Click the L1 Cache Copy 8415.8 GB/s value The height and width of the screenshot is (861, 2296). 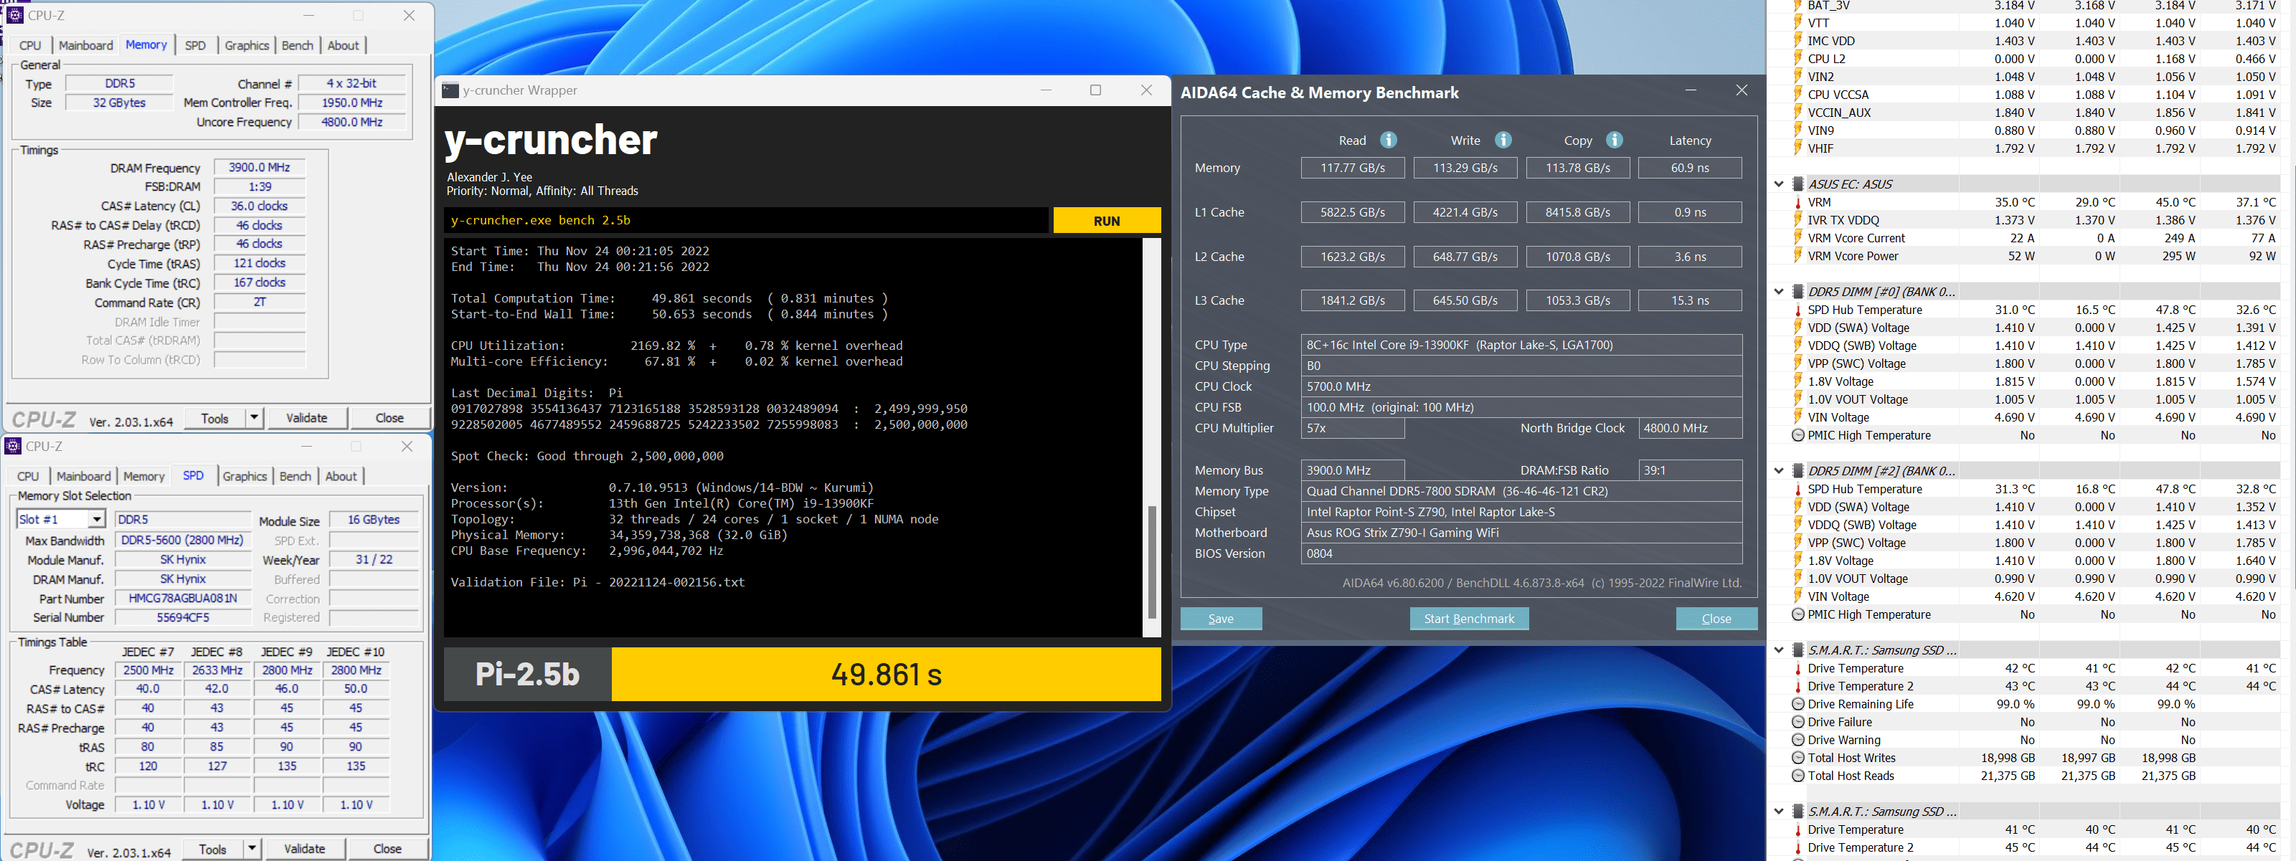pos(1577,212)
